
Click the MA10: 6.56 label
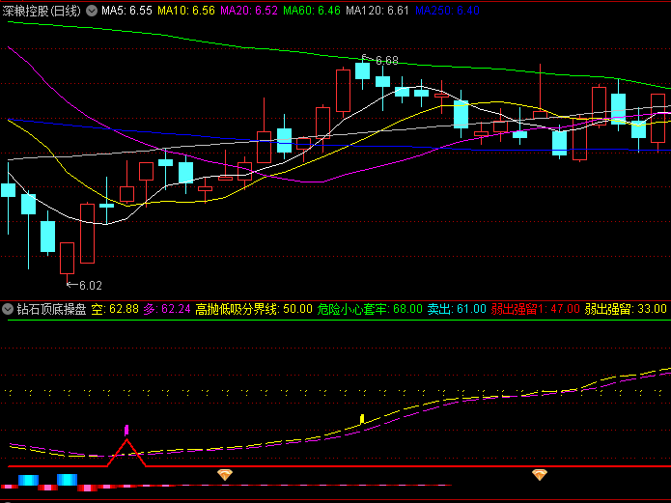186,11
